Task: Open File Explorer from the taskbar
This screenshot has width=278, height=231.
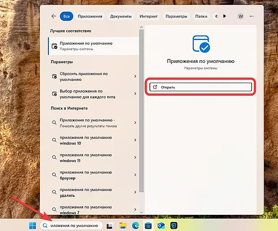Action: click(x=123, y=226)
